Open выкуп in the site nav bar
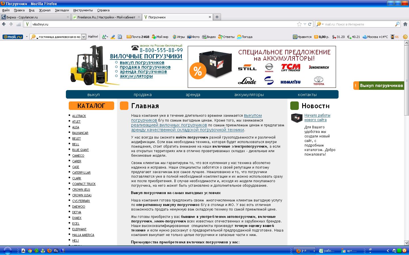409x255 pixels. (93, 95)
